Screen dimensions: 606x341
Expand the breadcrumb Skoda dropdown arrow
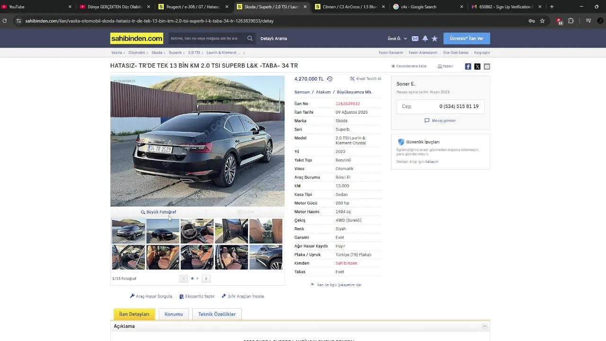tap(165, 53)
